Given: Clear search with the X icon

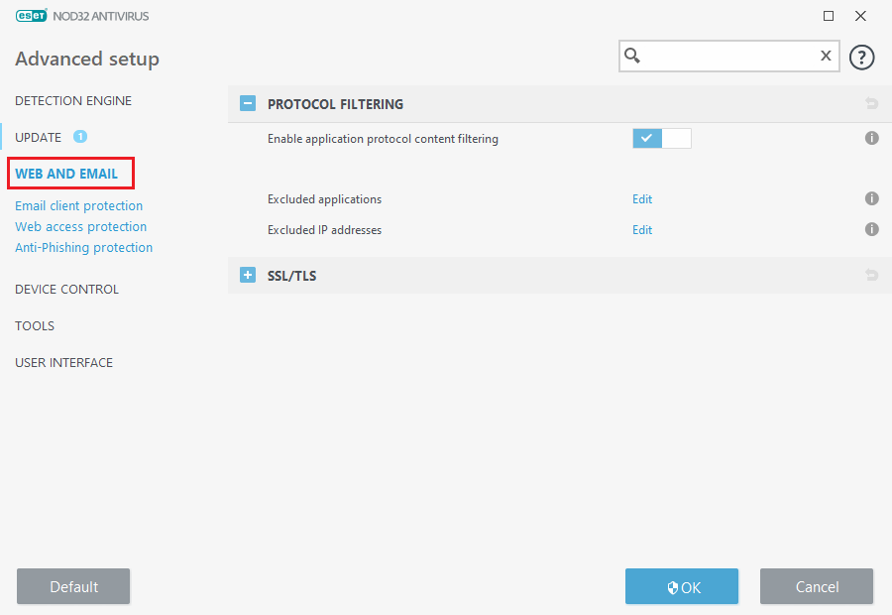Looking at the screenshot, I should [x=826, y=56].
